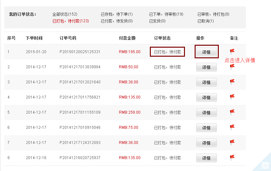Filter by 已打包，待付款(123)
The width and height of the screenshot is (271, 171).
[71, 21]
